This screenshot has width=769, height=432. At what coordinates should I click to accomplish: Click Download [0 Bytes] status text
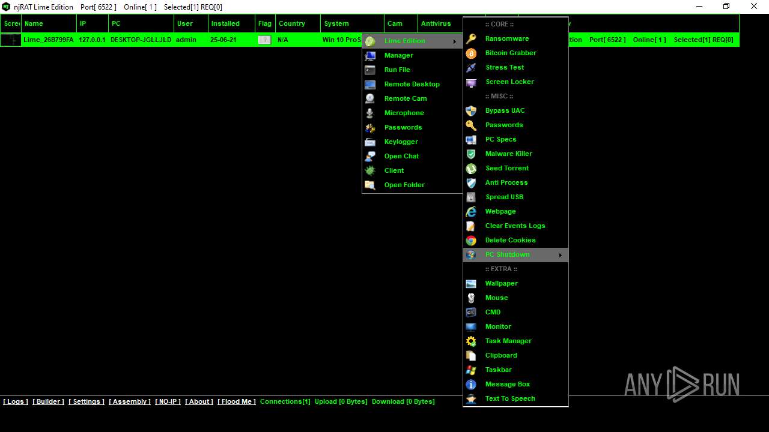pyautogui.click(x=403, y=401)
